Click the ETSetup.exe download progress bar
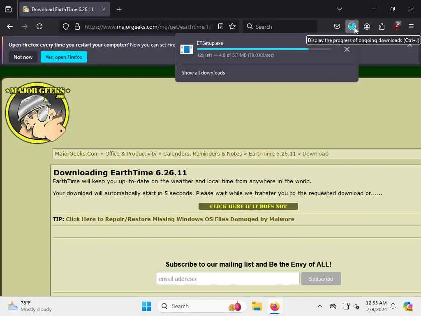This screenshot has height=316, width=421. [264, 49]
